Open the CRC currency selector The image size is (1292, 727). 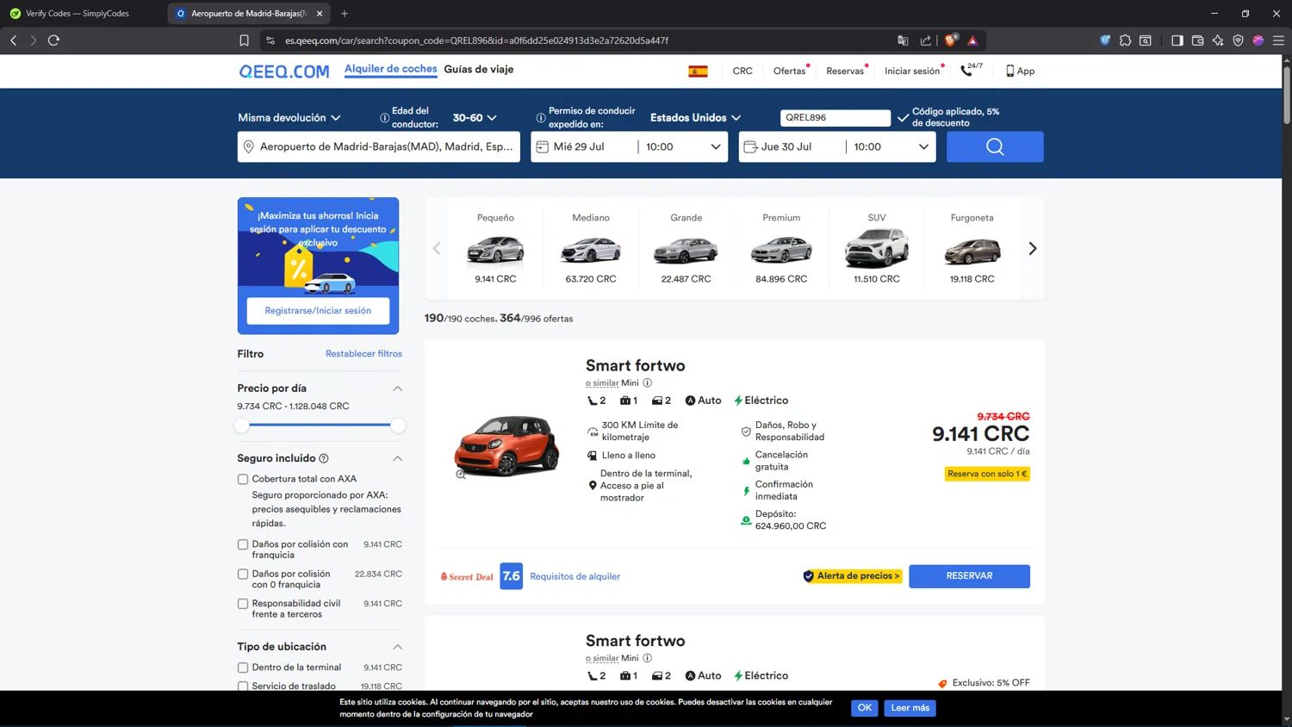click(742, 71)
